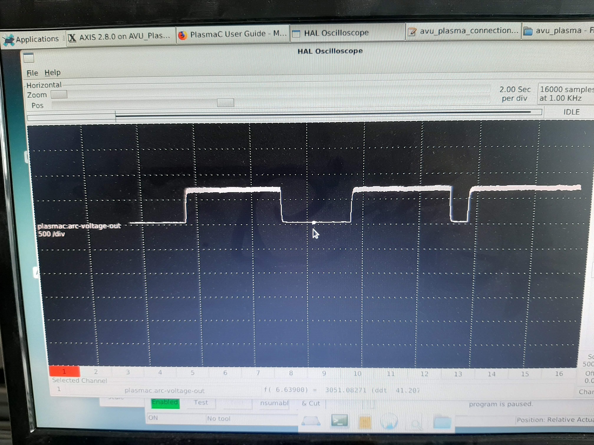Select channel 3 button

[128, 372]
